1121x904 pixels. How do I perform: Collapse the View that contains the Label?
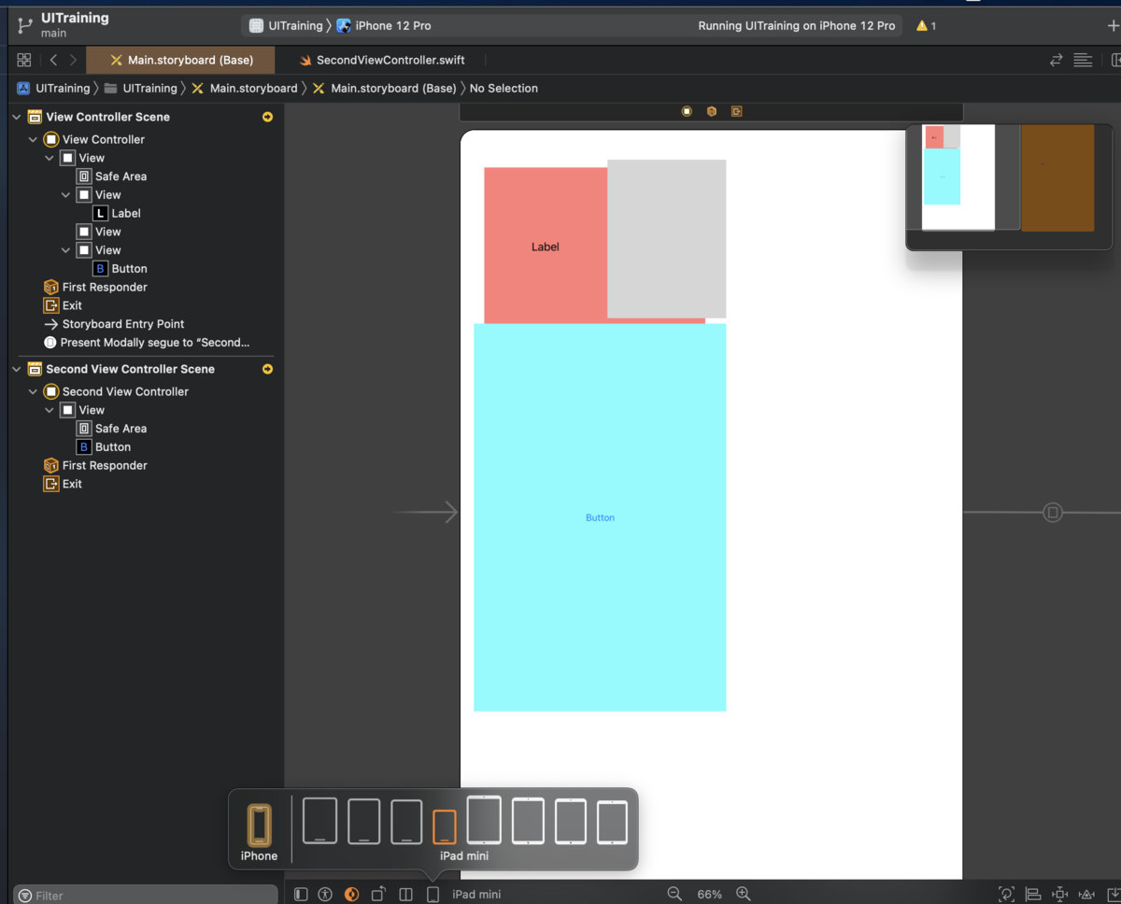[x=65, y=195]
